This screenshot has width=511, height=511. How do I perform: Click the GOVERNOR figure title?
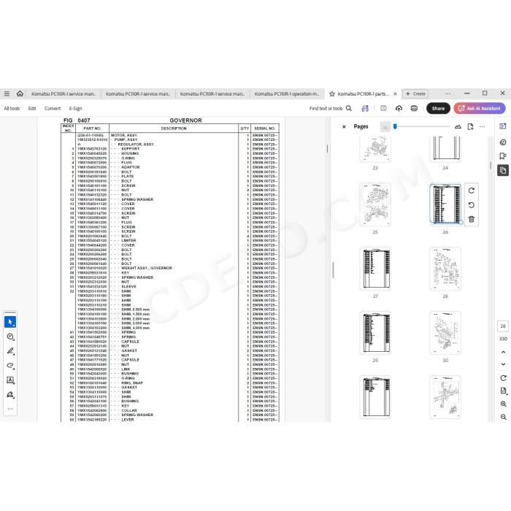185,120
